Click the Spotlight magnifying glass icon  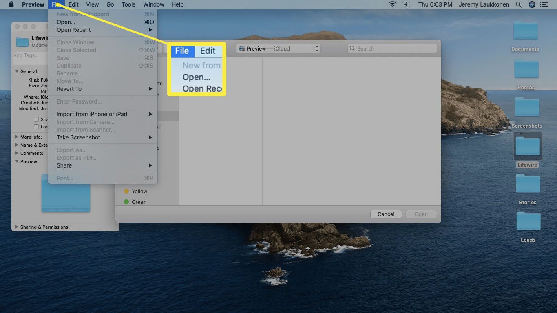point(519,4)
